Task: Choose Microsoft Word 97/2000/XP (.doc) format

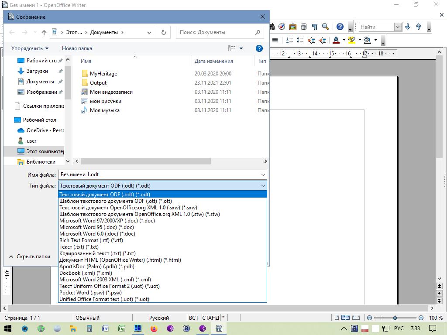Action: 162,221
